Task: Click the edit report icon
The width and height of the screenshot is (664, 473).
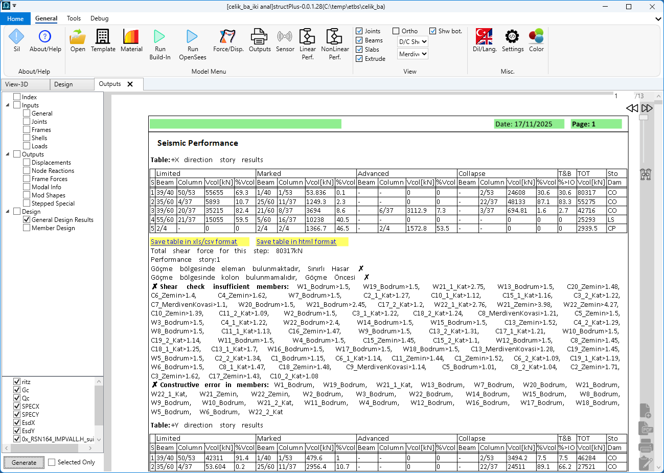Action: coord(646,463)
